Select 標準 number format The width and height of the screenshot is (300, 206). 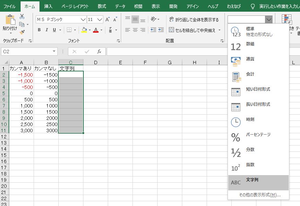[x=258, y=32]
